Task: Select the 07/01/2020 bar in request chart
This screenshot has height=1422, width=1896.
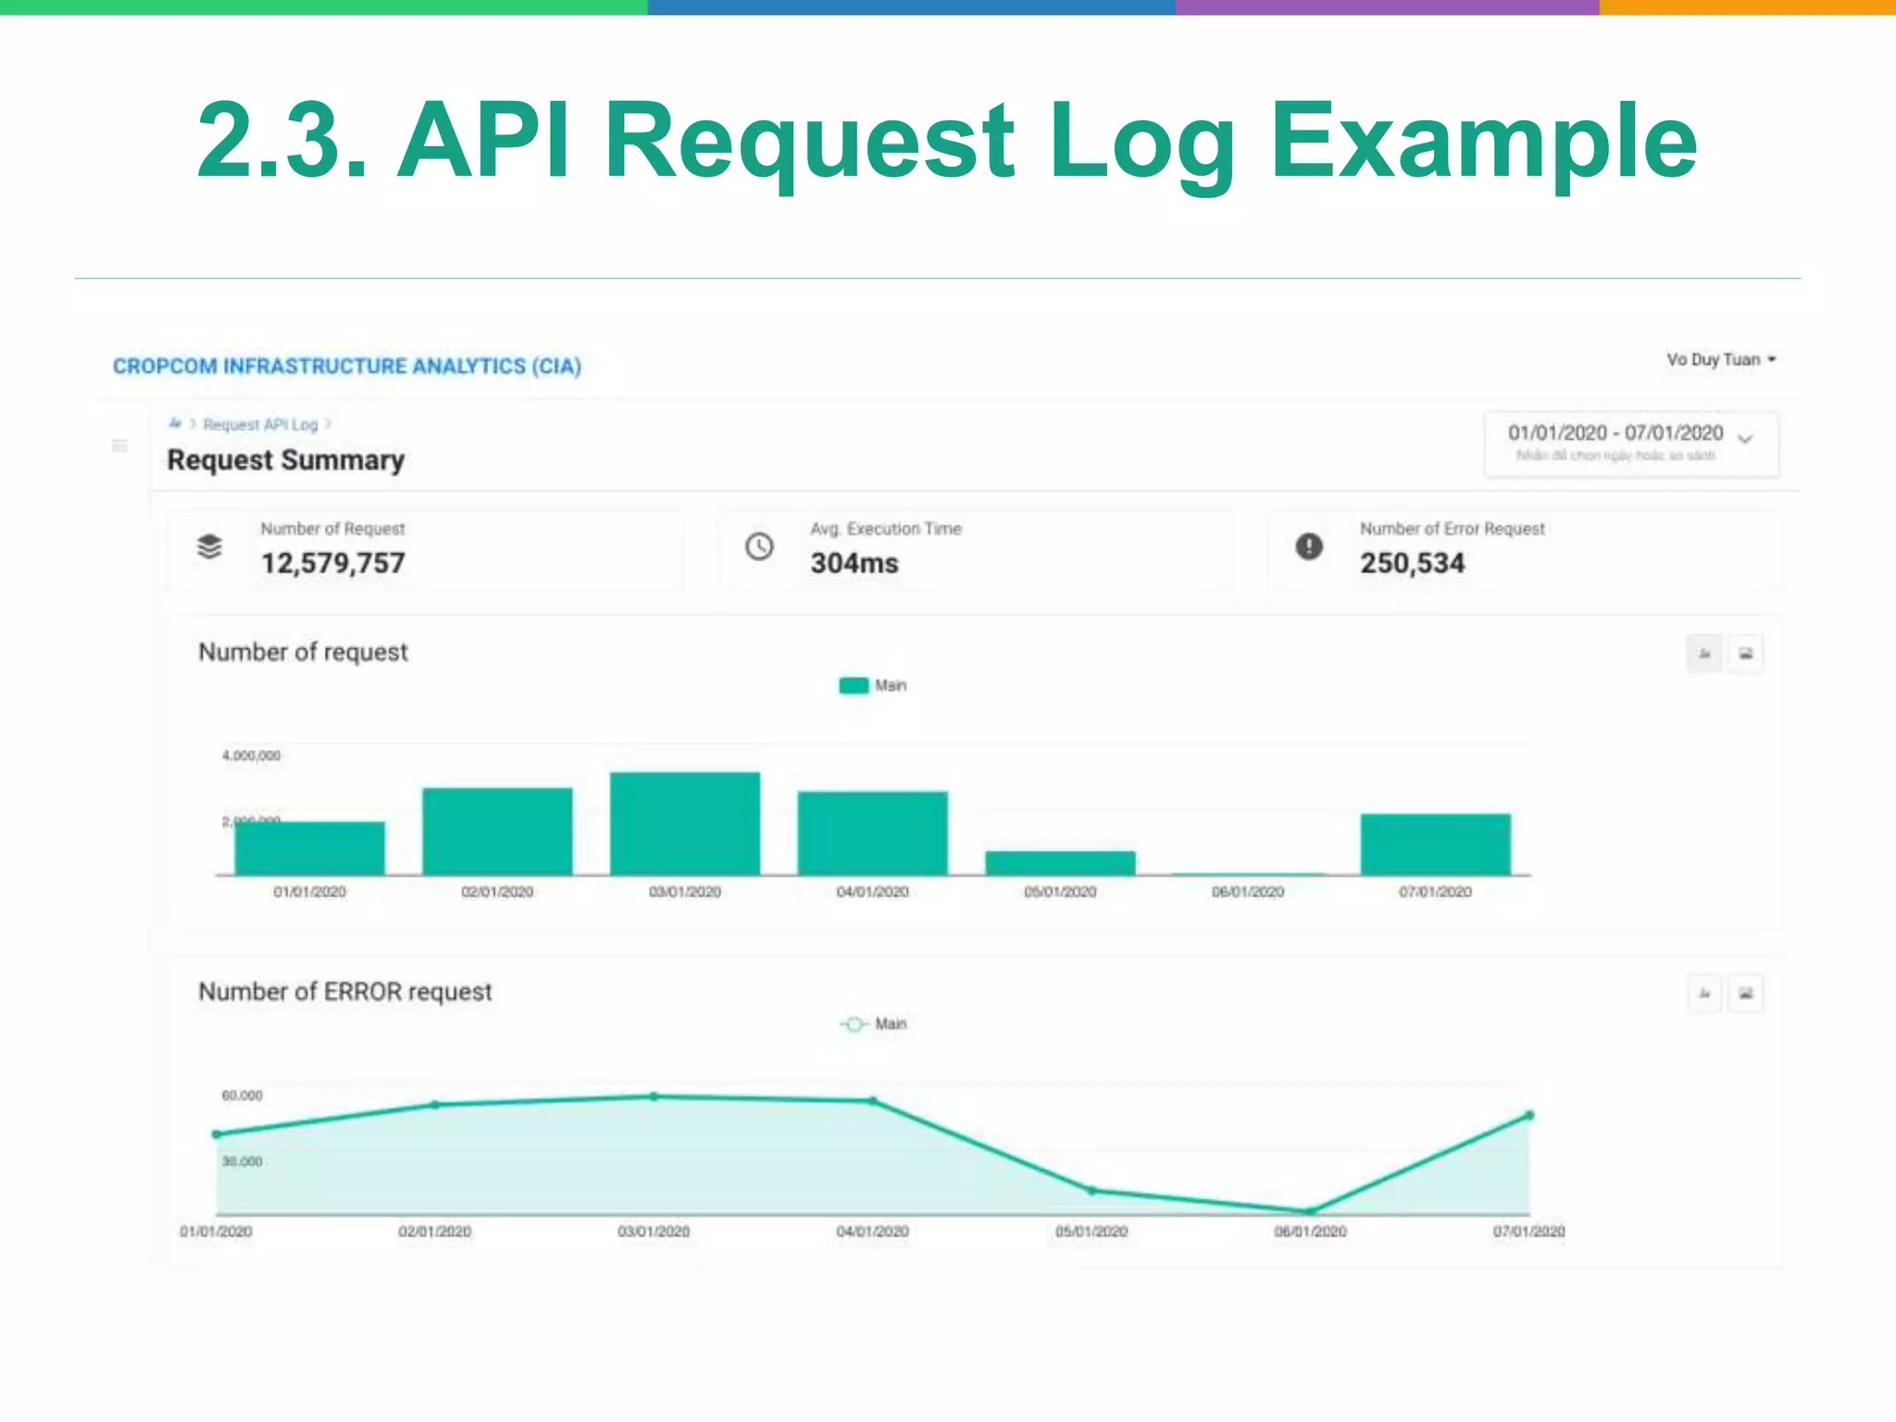Action: 1436,844
